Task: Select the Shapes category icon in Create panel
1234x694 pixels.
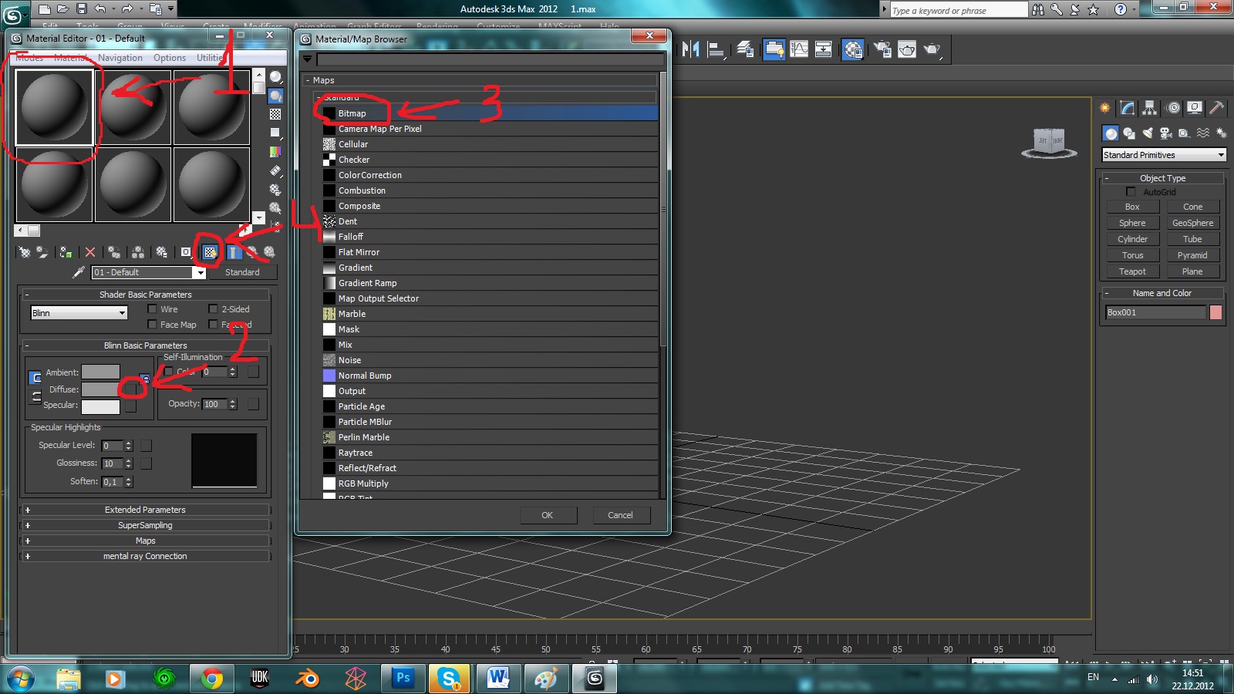Action: tap(1128, 133)
